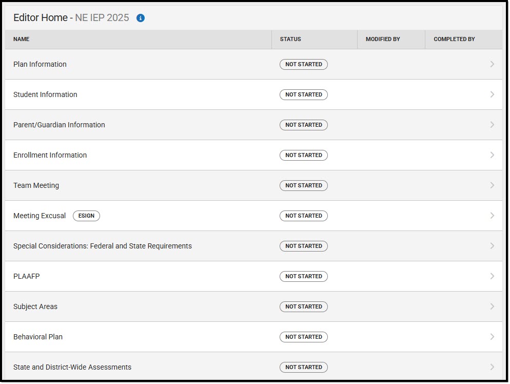Open the Plan Information row chevron
This screenshot has width=510, height=384.
(x=492, y=64)
